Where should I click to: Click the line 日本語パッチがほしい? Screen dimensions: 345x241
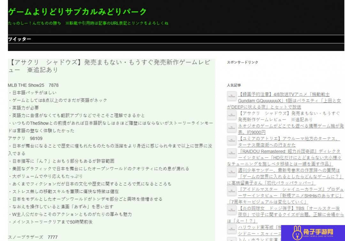point(32,93)
